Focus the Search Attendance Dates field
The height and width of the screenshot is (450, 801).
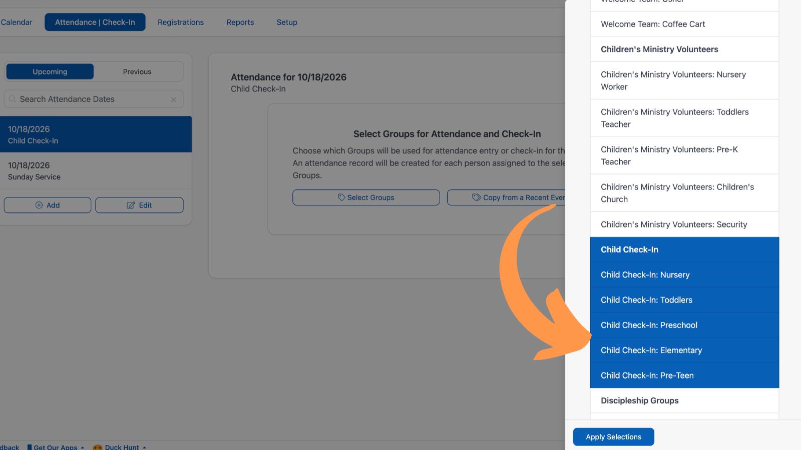coord(94,99)
